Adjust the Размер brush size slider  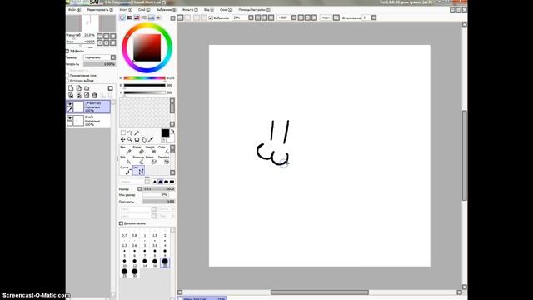tap(159, 189)
